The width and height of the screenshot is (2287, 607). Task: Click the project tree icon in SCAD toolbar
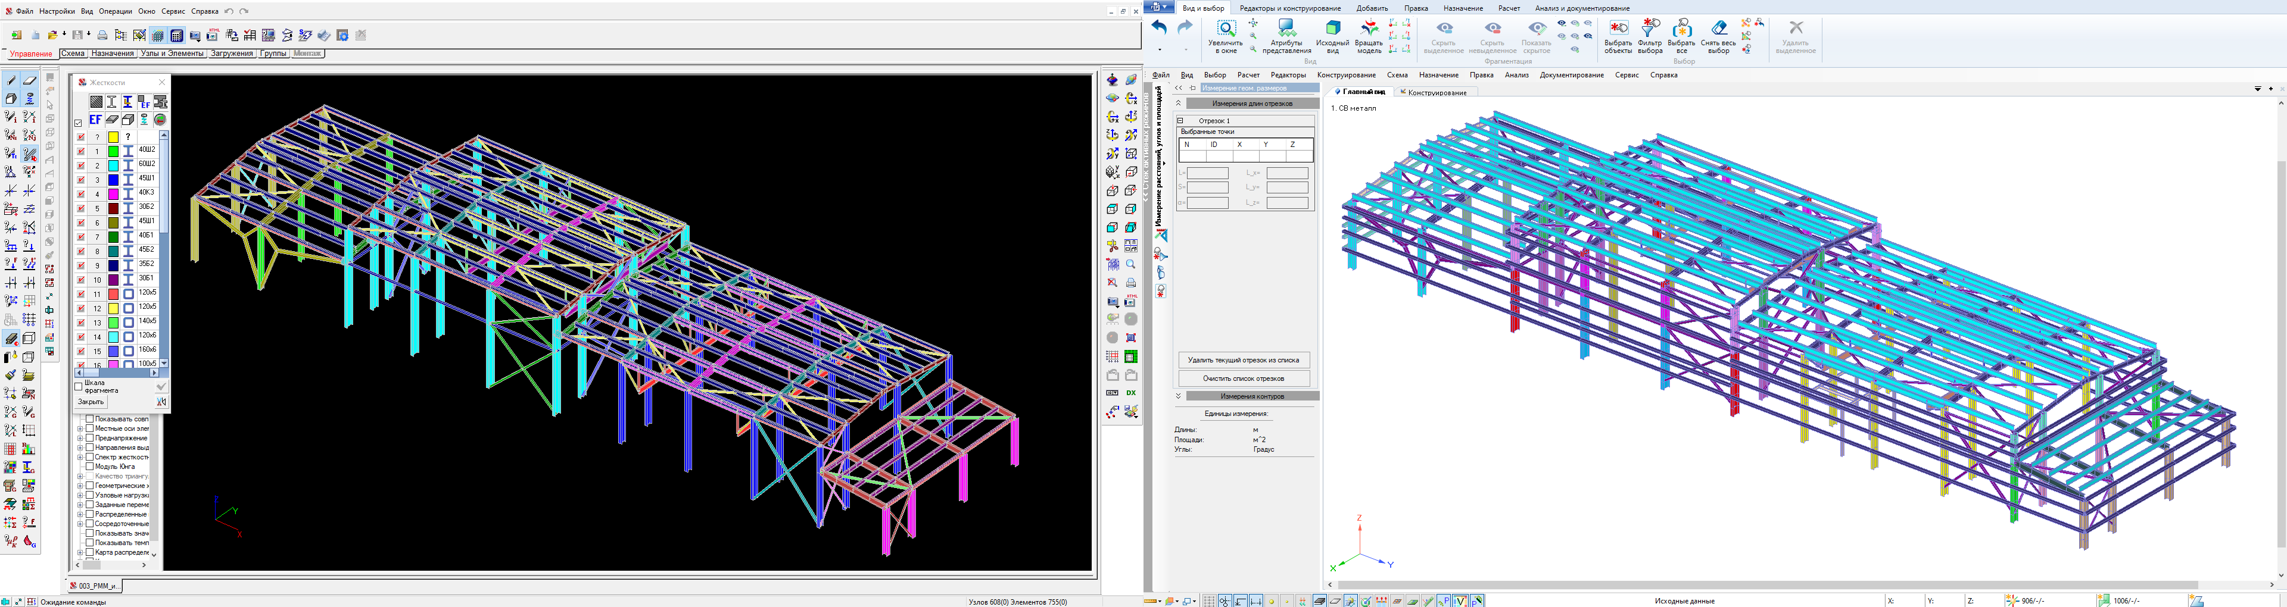pyautogui.click(x=121, y=36)
